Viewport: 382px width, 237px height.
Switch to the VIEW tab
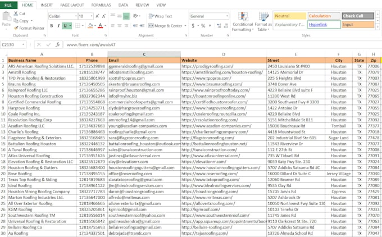click(161, 5)
